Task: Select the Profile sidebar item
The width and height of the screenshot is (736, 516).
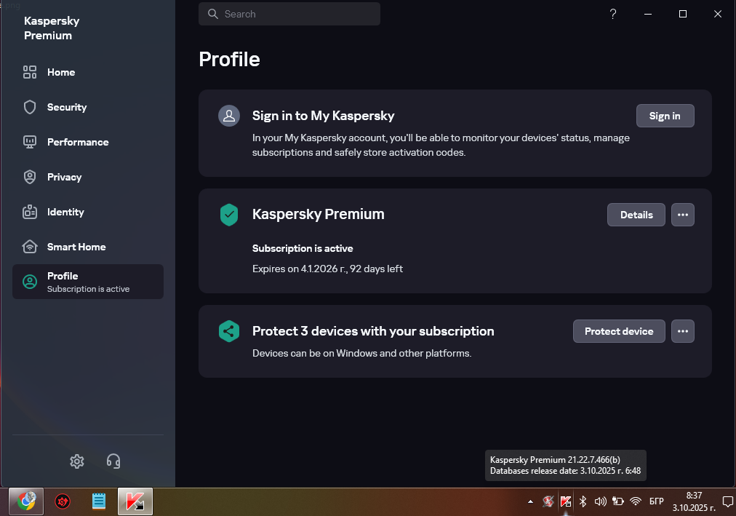Action: (87, 282)
